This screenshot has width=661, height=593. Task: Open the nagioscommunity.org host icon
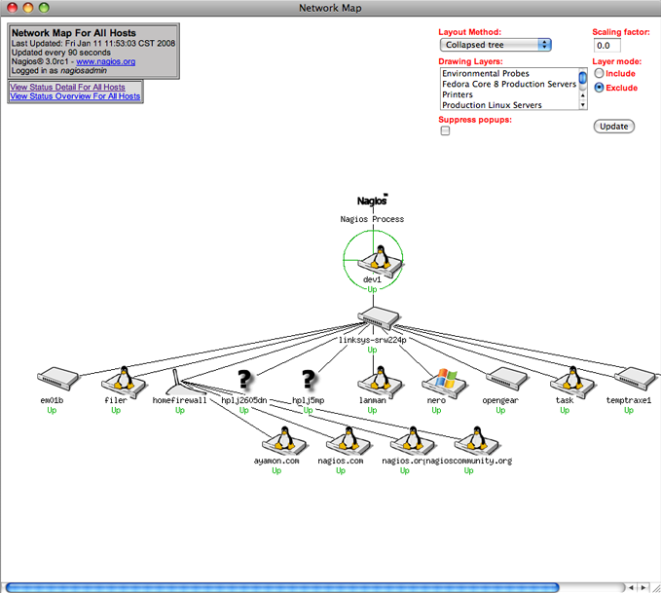(476, 441)
